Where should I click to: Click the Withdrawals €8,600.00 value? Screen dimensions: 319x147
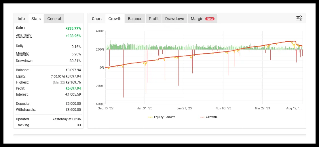click(73, 110)
